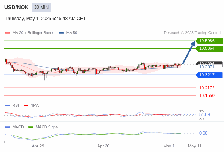Click the RSI legend marker
The image size is (224, 152).
point(8,106)
